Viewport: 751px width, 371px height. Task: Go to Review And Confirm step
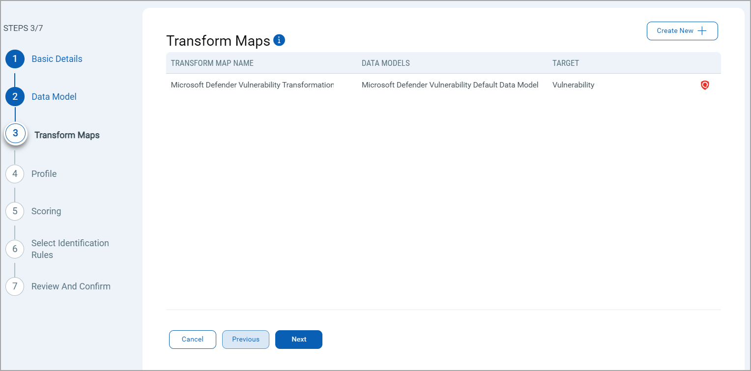[x=71, y=286]
